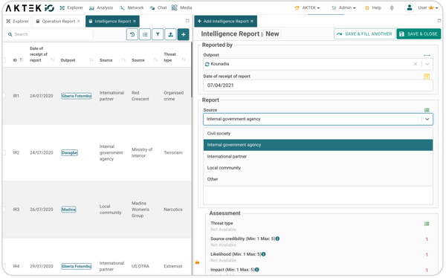Open the date calendar icon

pos(427,77)
